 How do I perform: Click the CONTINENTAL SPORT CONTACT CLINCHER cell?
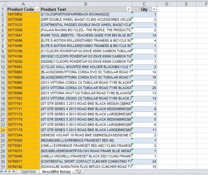[86, 162]
